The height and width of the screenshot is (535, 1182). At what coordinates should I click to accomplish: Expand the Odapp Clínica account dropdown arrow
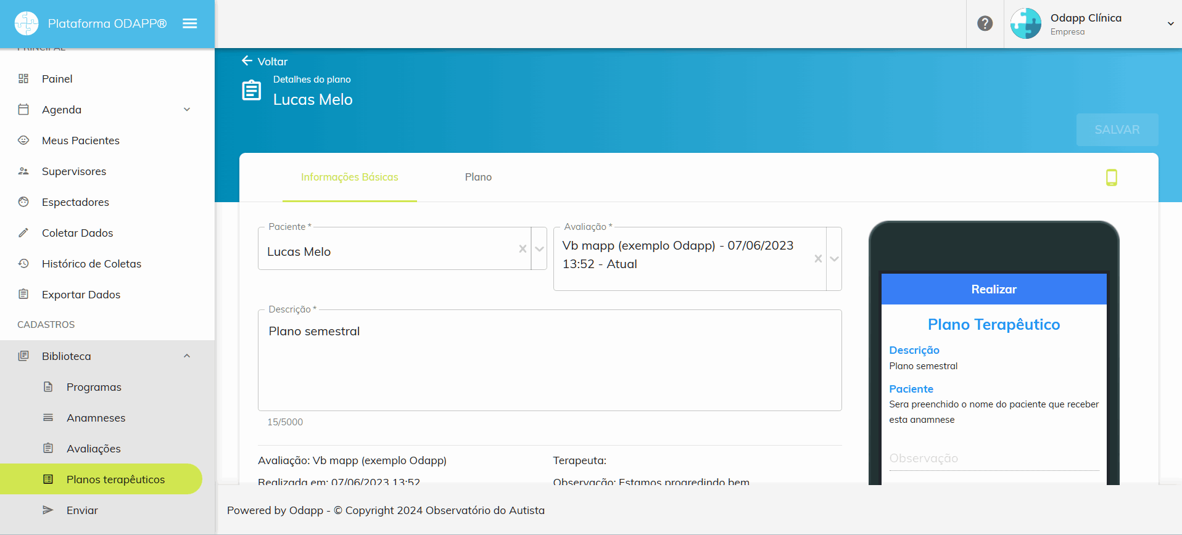pos(1170,24)
